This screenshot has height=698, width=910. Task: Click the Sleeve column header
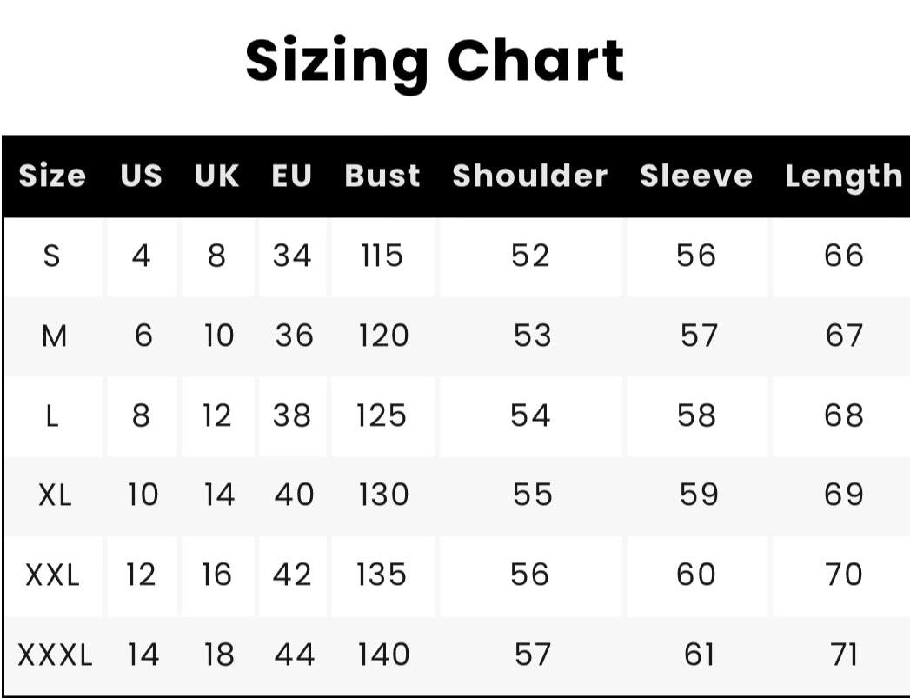(696, 176)
